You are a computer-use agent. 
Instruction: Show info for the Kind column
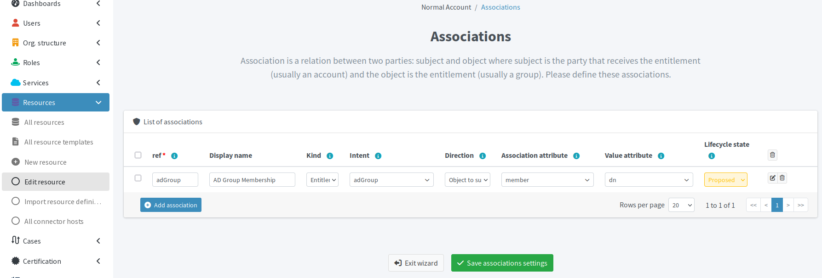click(330, 156)
